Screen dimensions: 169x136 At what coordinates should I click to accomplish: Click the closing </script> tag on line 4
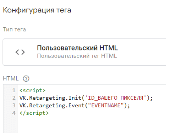point(34,113)
